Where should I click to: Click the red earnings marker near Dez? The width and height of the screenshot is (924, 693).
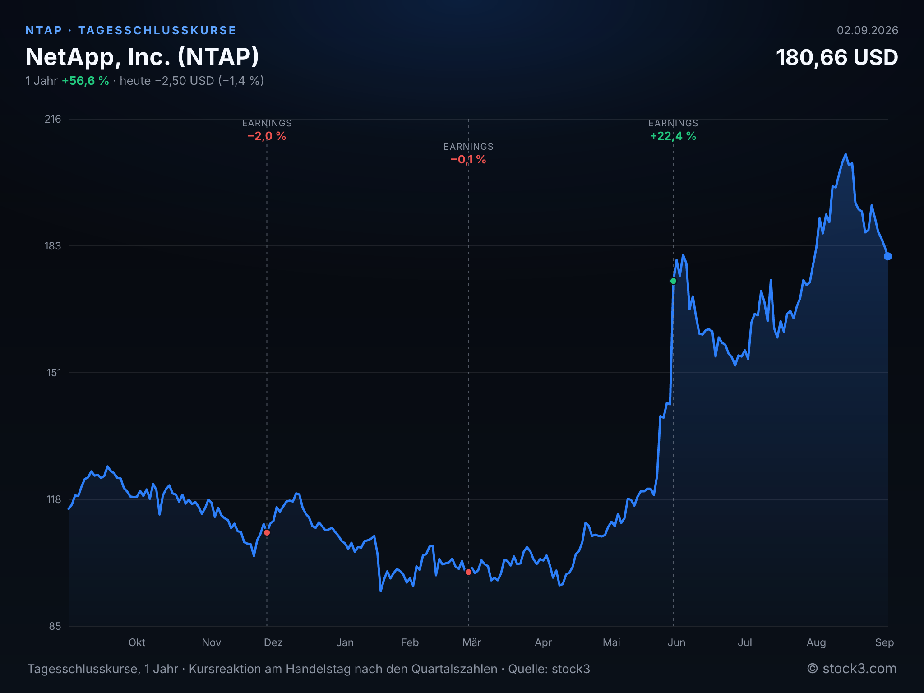click(x=267, y=533)
